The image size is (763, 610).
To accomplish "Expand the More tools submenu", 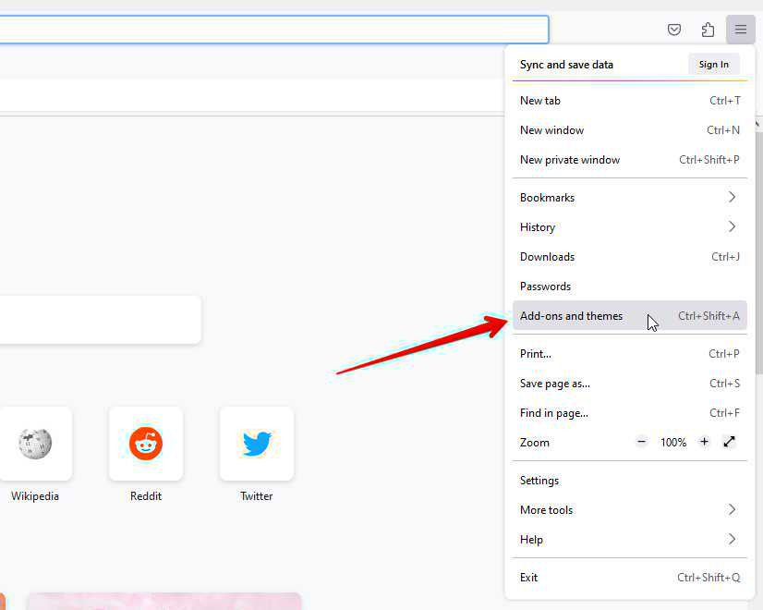I will [629, 510].
